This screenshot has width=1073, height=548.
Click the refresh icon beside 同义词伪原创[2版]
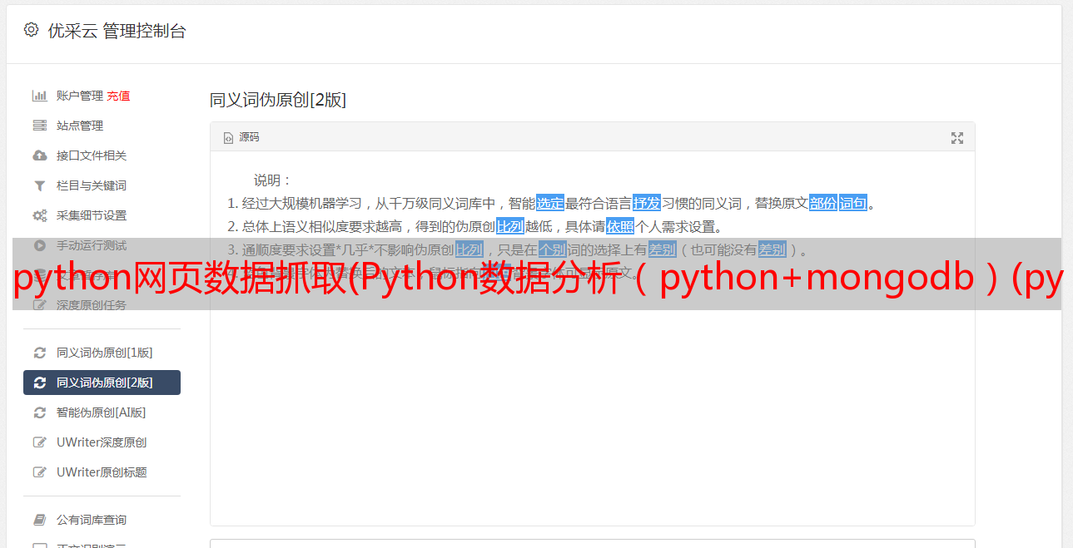(39, 383)
